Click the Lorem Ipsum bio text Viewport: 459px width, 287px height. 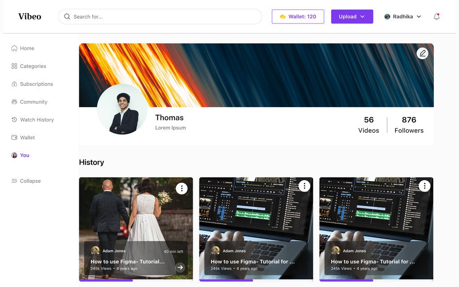(x=170, y=128)
